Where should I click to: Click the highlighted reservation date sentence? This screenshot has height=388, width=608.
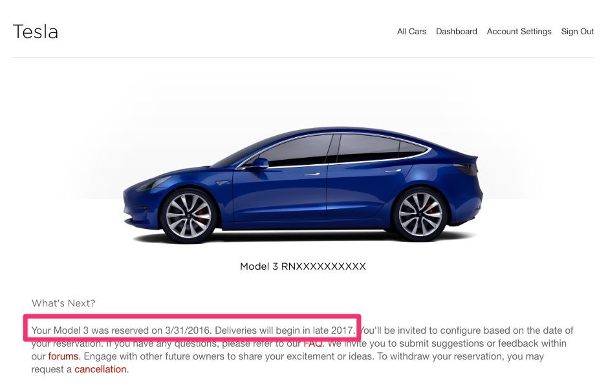[193, 330]
